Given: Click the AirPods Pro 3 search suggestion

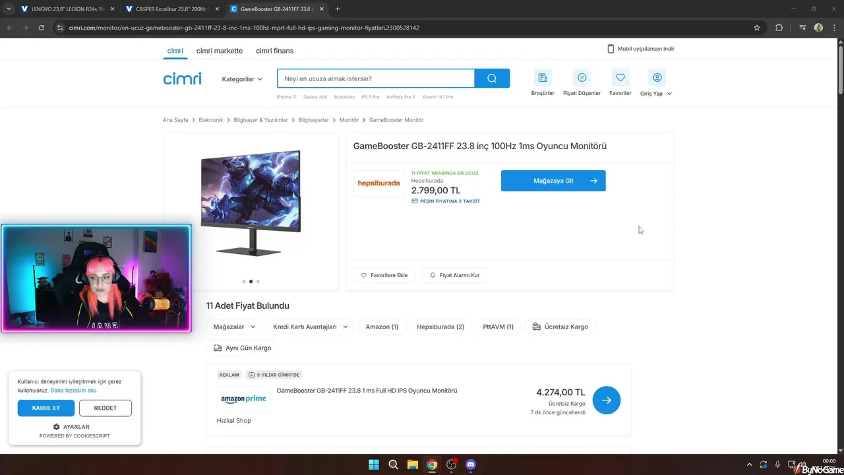Looking at the screenshot, I should 401,97.
